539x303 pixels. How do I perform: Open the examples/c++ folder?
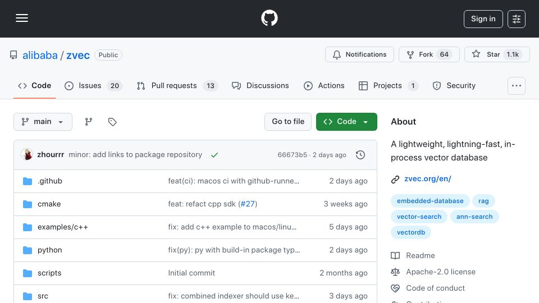coord(62,227)
